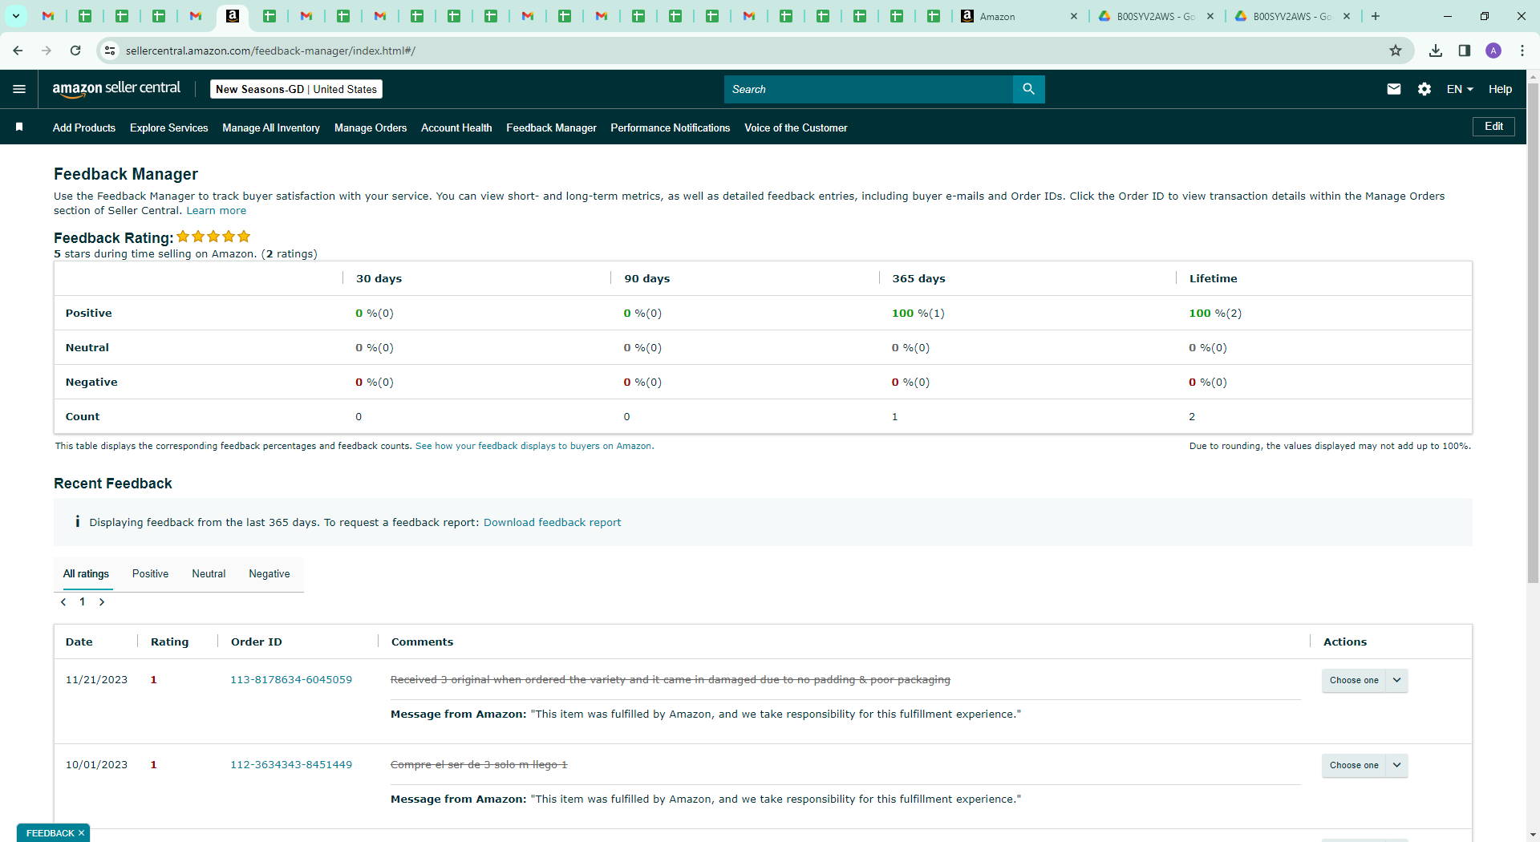Click the search magnifier button
The height and width of the screenshot is (842, 1540).
(1028, 89)
